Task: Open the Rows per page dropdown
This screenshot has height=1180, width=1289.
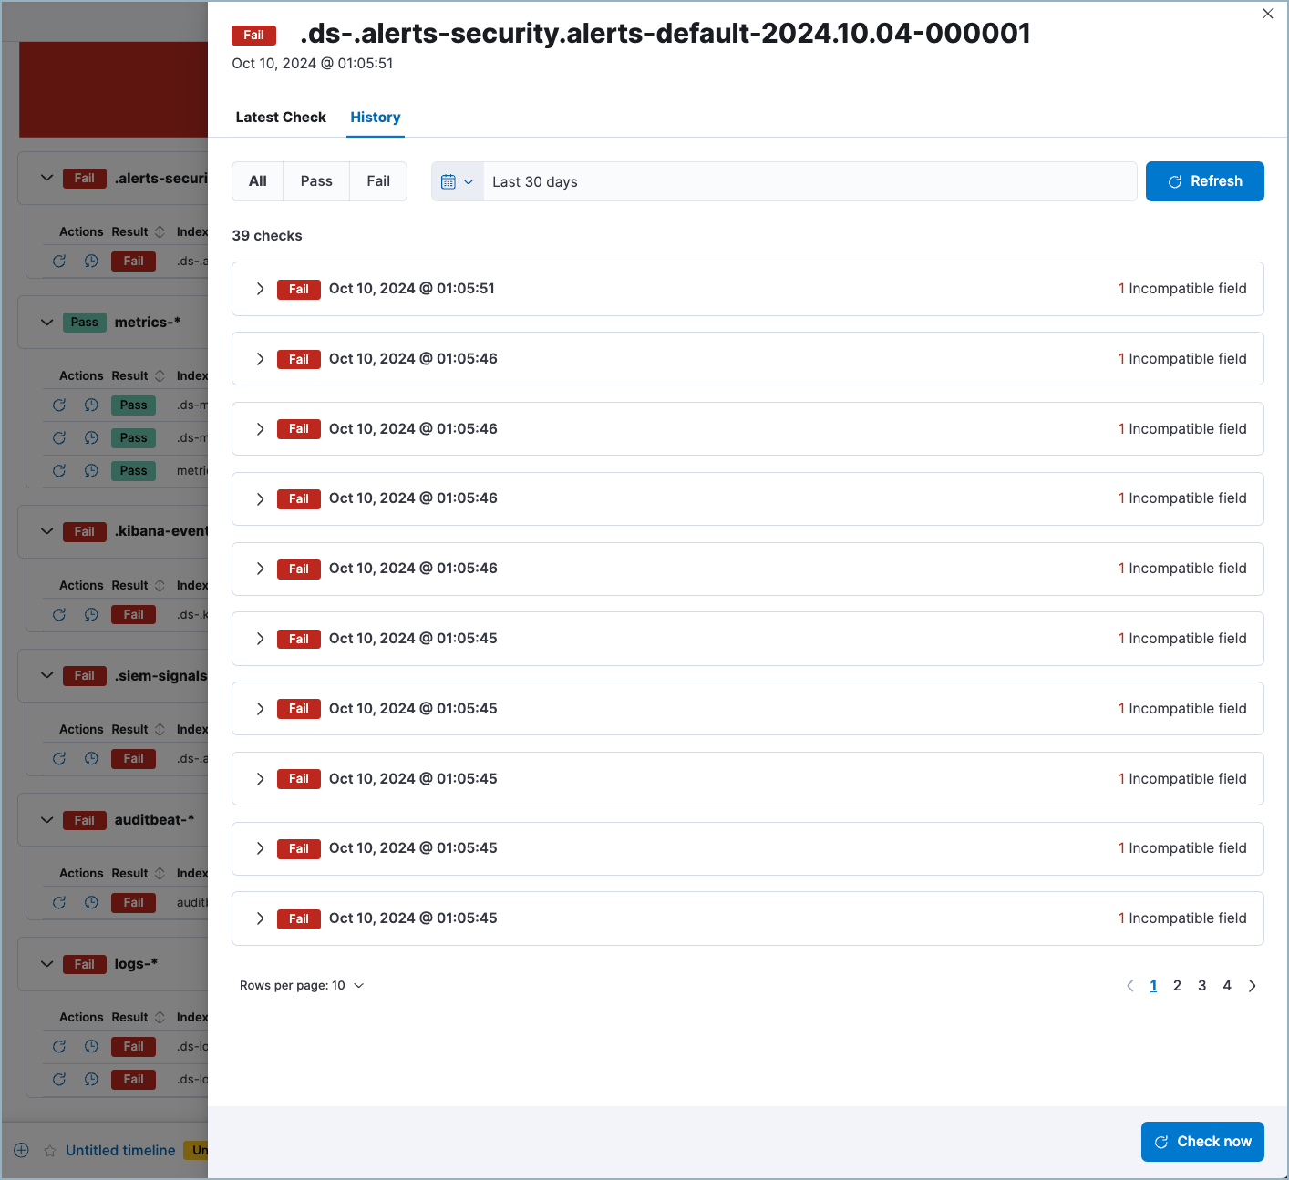Action: 302,986
